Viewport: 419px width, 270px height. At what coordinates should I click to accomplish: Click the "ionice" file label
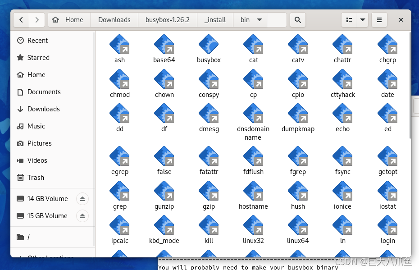(342, 206)
